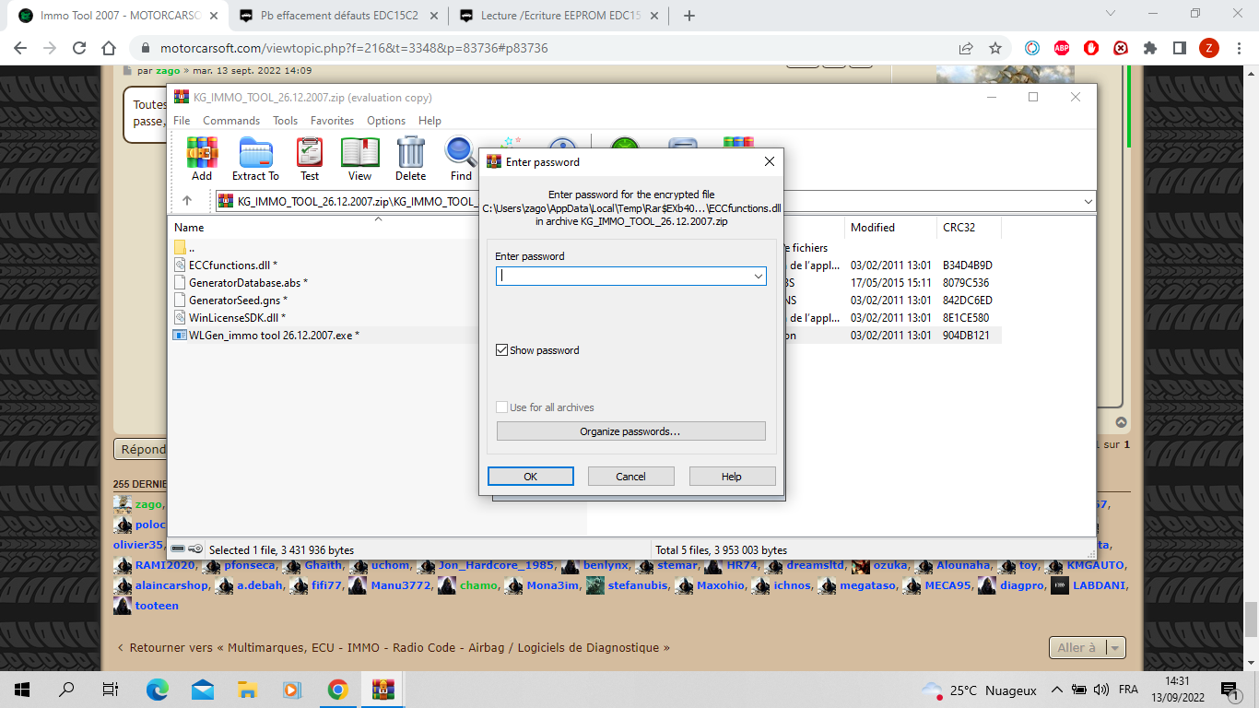Reload the current browser page
This screenshot has width=1259, height=708.
(x=79, y=48)
